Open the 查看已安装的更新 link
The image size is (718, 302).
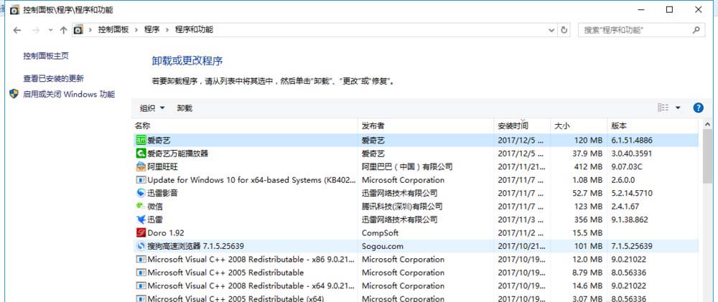coord(53,79)
